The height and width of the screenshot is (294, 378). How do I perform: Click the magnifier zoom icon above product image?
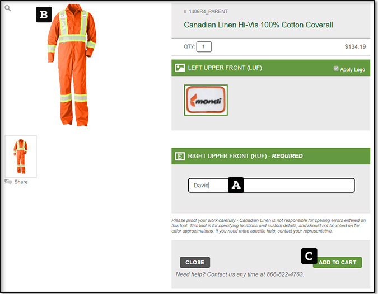[x=8, y=8]
